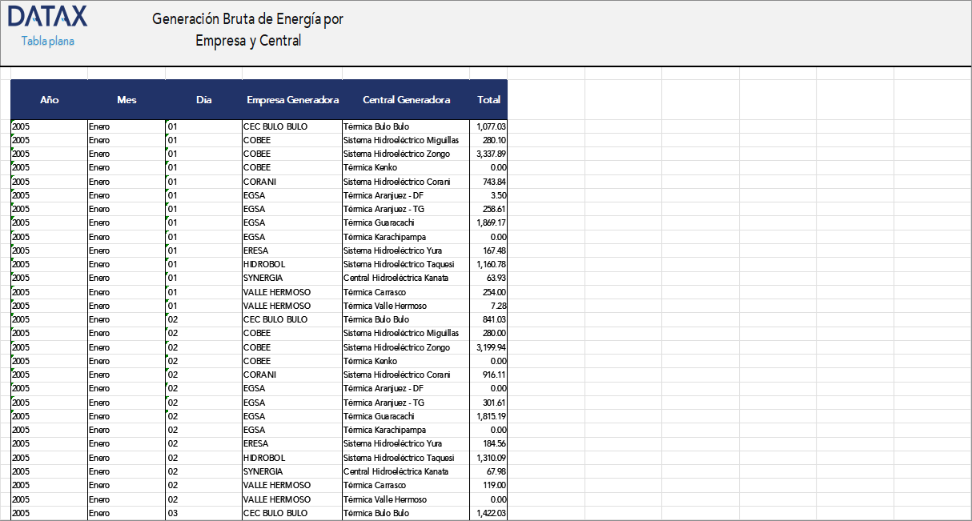Select the cell showing 1,869.17
This screenshot has width=972, height=521.
pos(490,222)
